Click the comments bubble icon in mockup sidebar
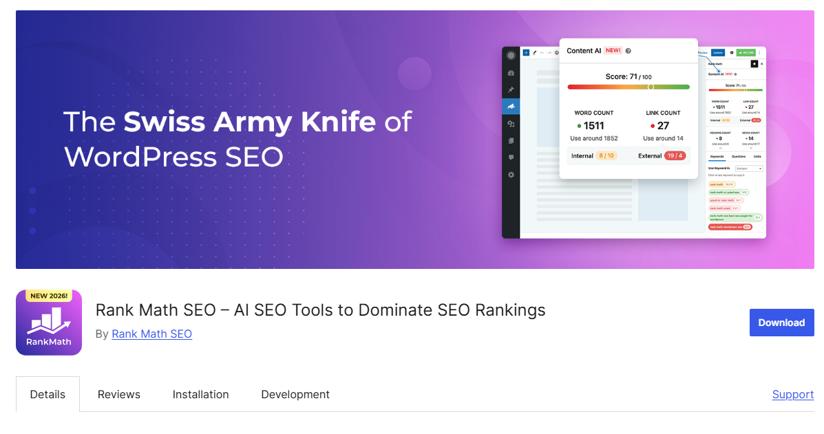The image size is (824, 434). (x=511, y=158)
